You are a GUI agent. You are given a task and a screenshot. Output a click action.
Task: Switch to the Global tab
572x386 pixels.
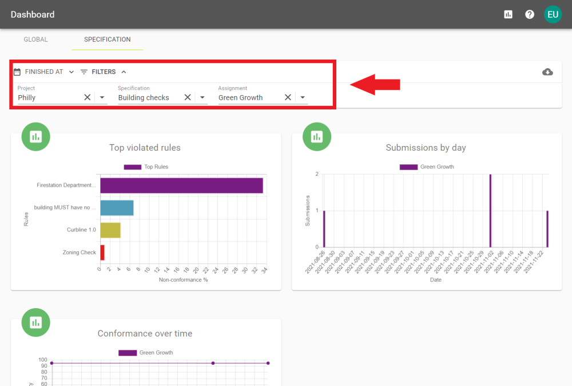click(x=35, y=40)
